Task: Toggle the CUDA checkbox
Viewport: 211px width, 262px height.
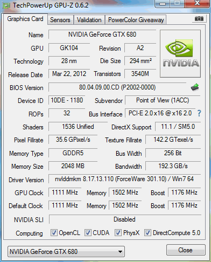Action: point(88,232)
